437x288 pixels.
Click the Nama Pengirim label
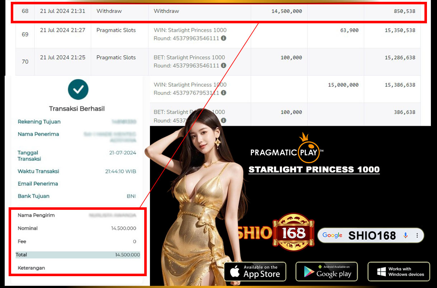click(x=36, y=215)
